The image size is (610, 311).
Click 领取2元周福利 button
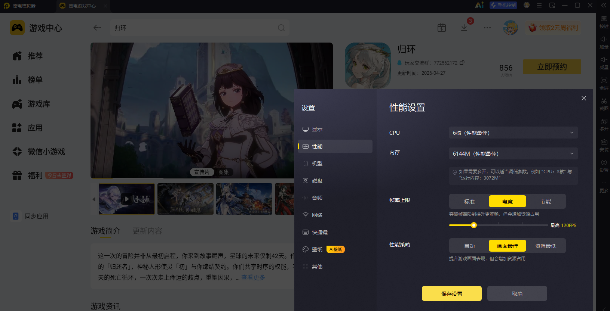coord(553,28)
